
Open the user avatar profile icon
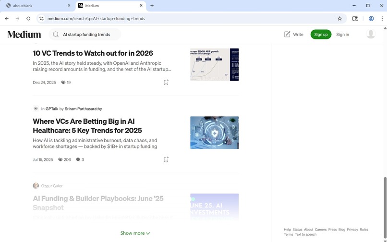point(371,34)
